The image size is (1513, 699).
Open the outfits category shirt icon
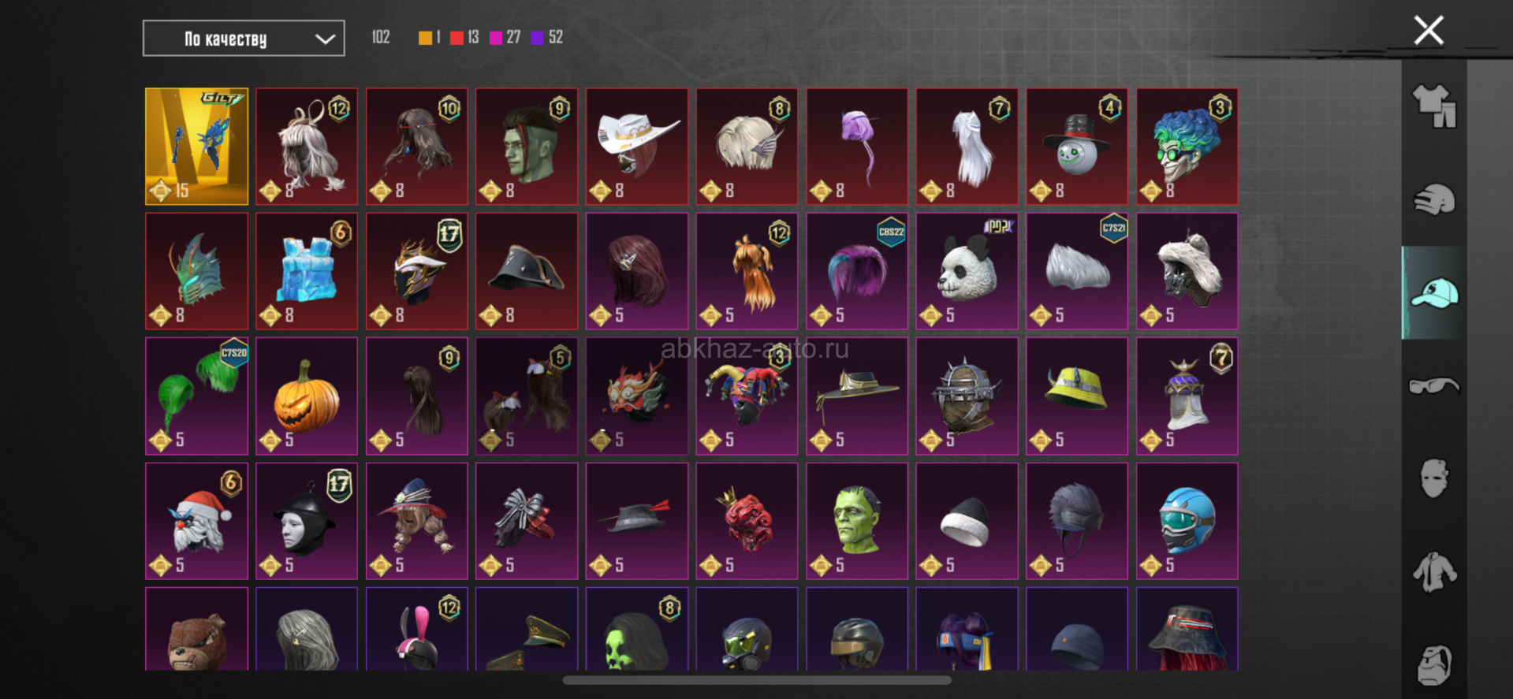[x=1433, y=106]
